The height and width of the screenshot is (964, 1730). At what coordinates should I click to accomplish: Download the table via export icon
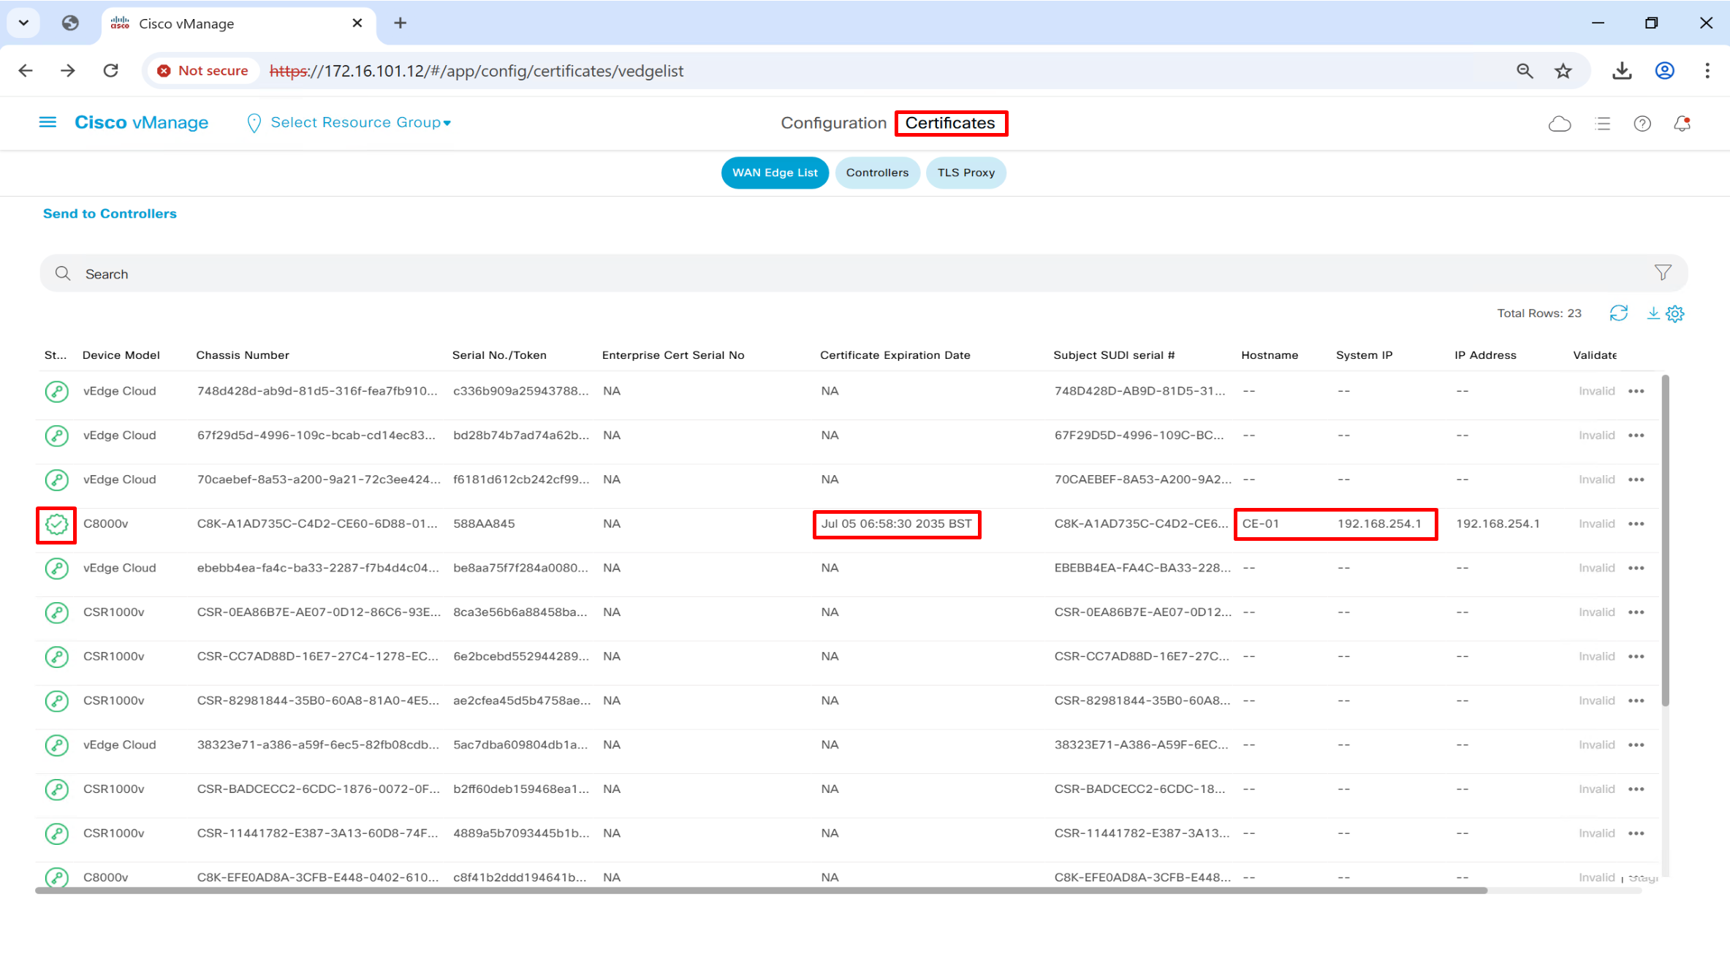[1653, 314]
